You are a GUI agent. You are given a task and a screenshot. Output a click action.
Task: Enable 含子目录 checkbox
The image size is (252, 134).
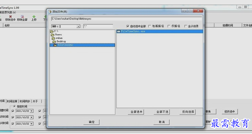pos(186,26)
